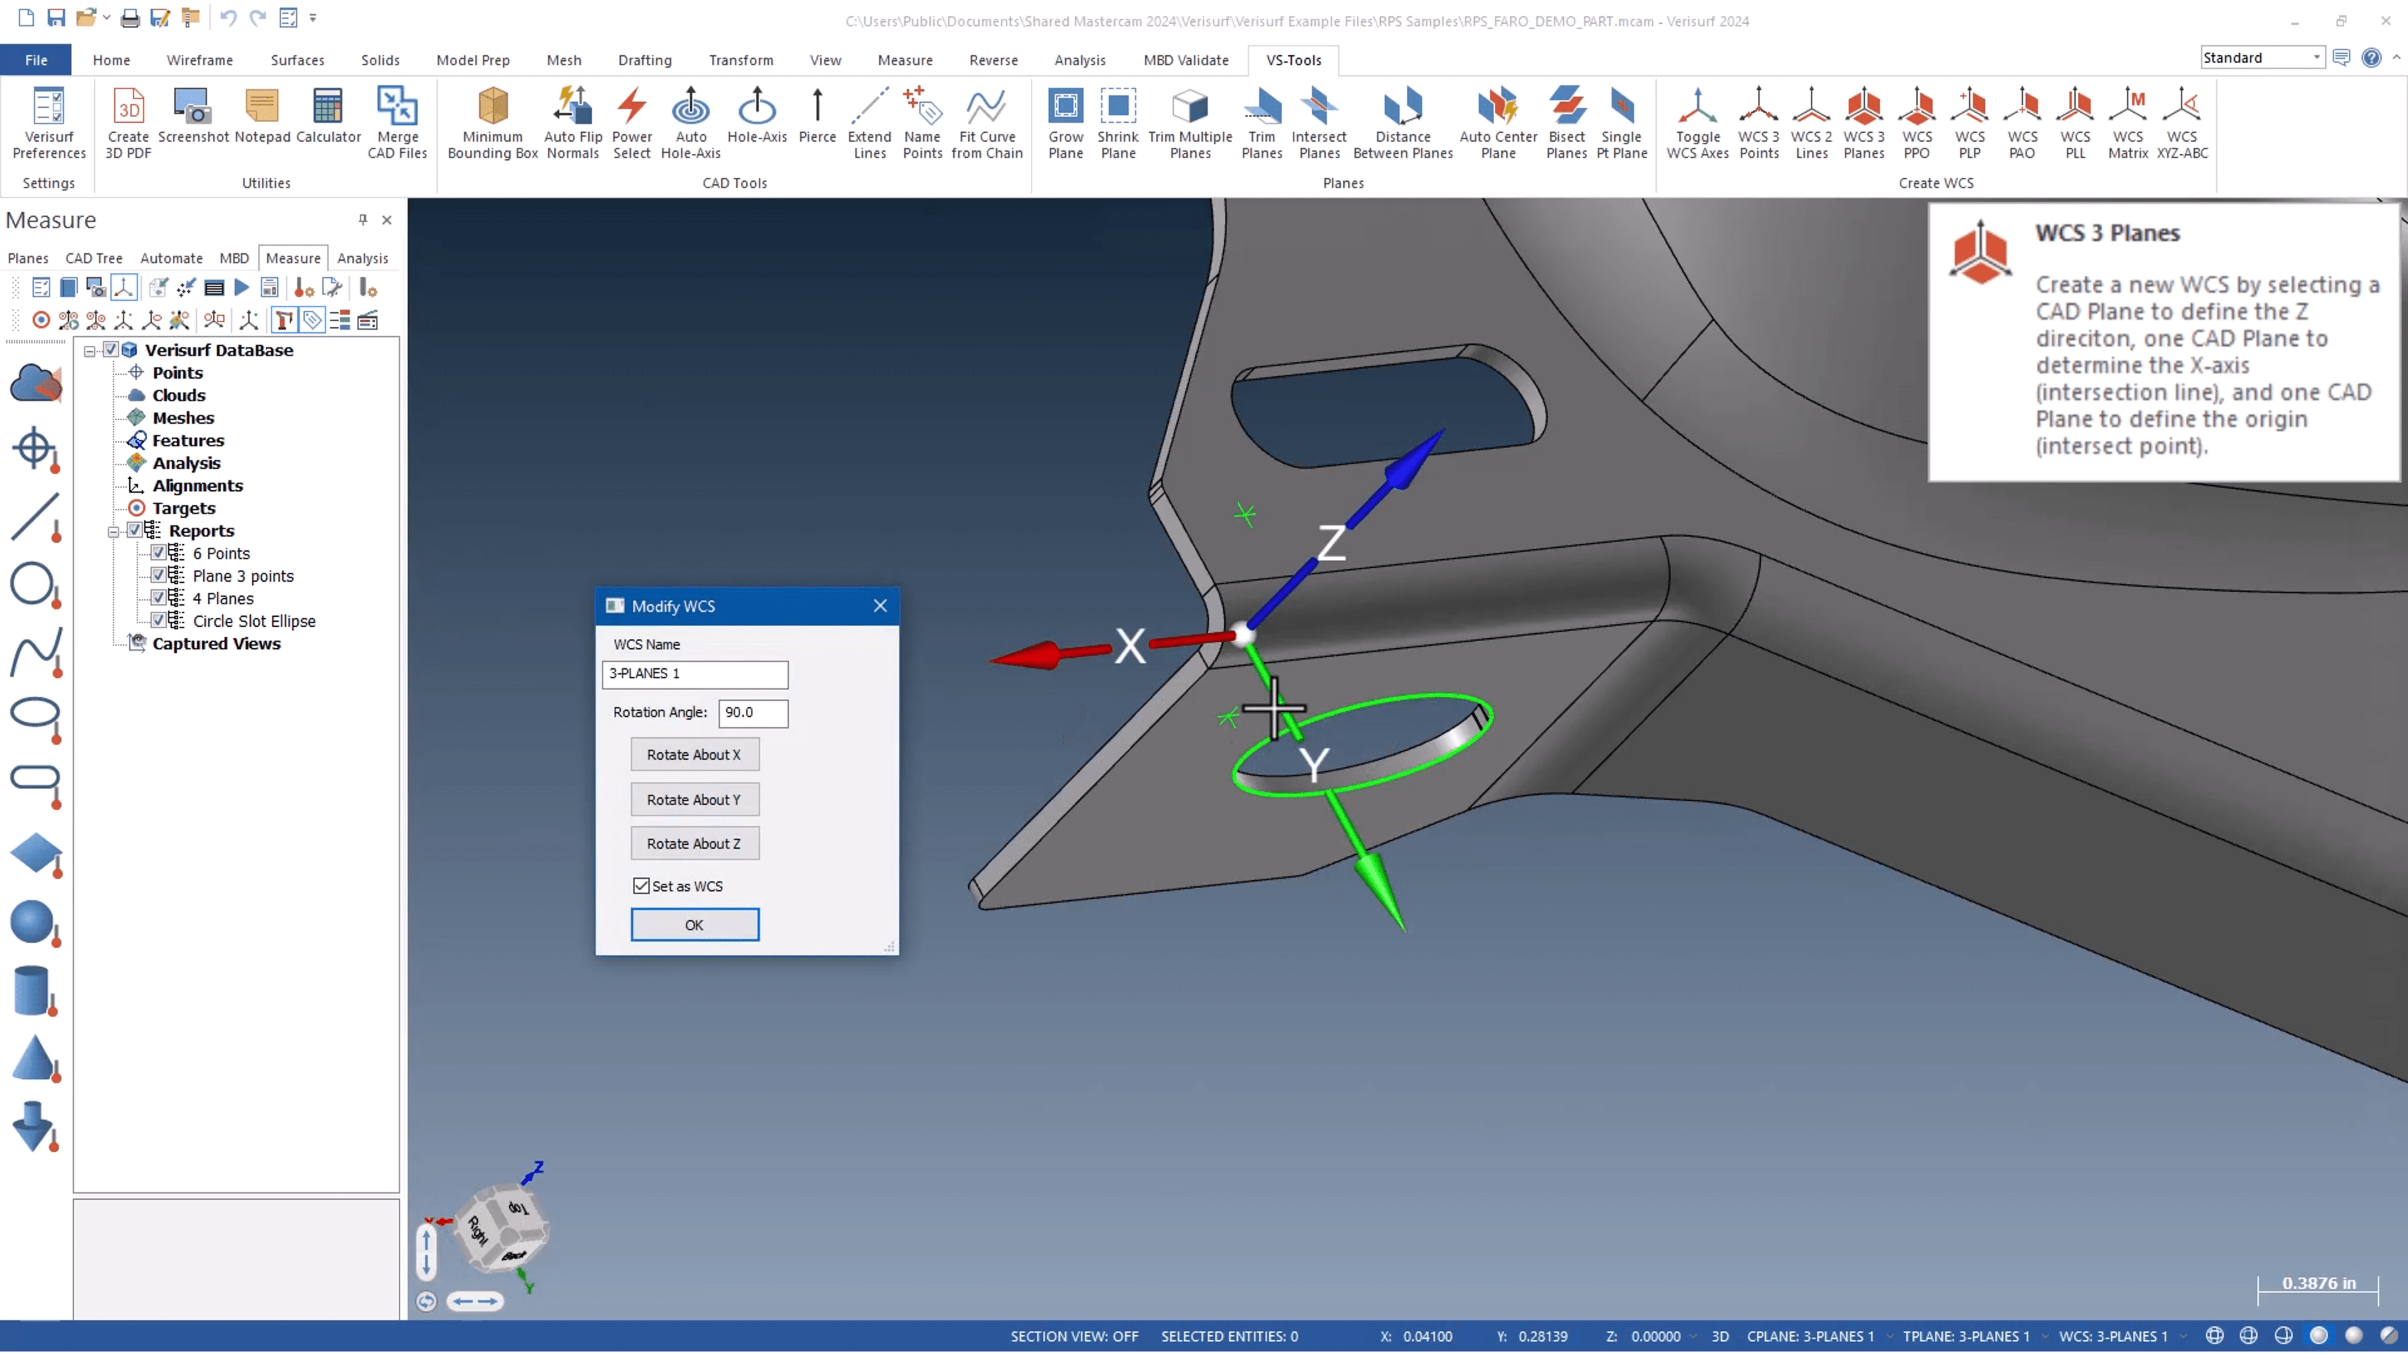The width and height of the screenshot is (2408, 1354).
Task: Click Merge CAD Files
Action: click(x=398, y=123)
